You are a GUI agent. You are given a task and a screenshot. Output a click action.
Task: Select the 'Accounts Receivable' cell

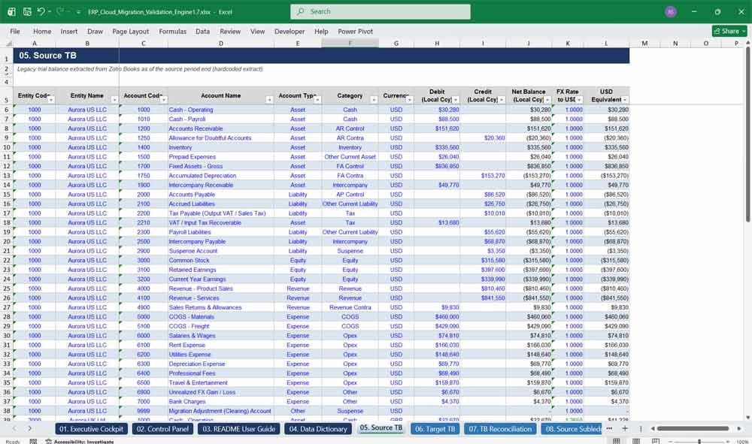point(220,128)
